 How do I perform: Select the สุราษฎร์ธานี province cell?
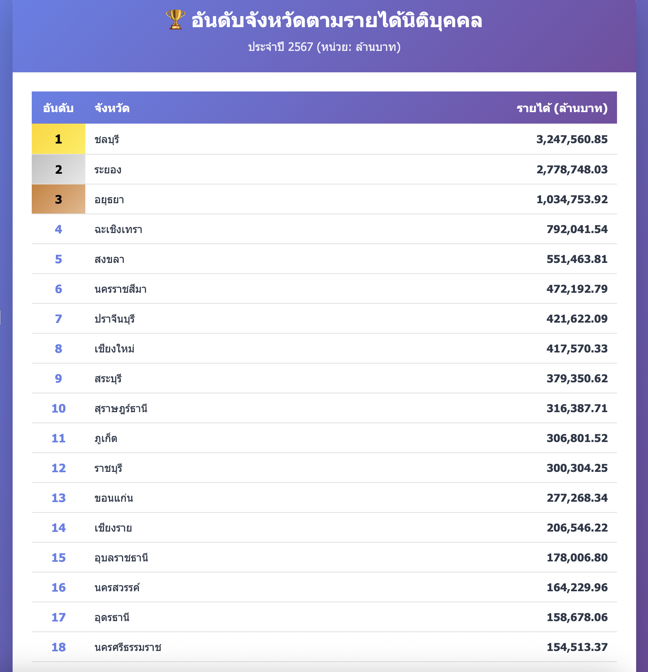[x=121, y=408]
